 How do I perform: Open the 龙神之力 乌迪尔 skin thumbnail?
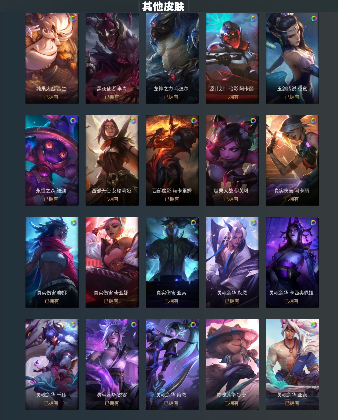pos(172,58)
